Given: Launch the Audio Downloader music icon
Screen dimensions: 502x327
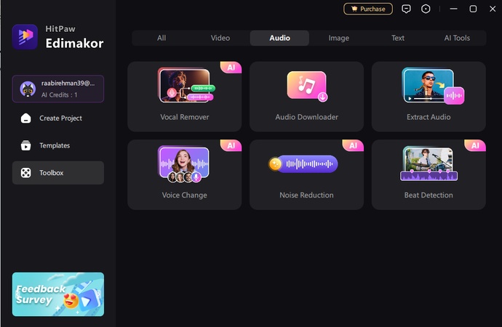Looking at the screenshot, I should click(307, 86).
